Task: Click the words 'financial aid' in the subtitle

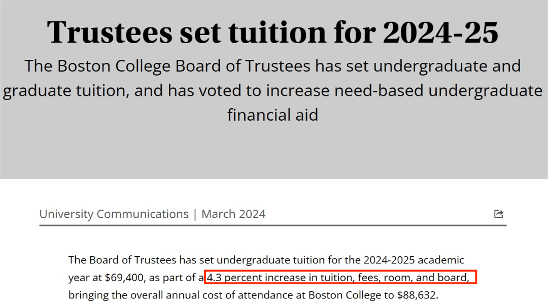Action: (272, 115)
